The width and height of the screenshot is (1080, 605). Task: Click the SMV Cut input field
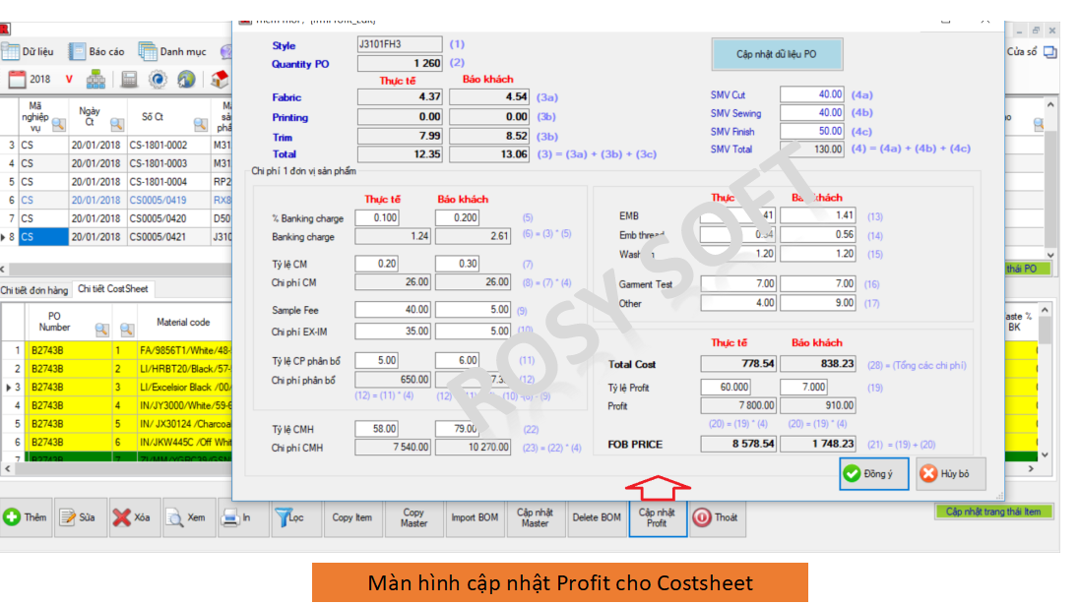(812, 95)
